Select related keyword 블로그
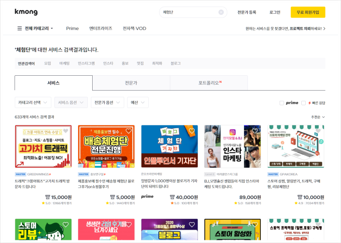The height and width of the screenshot is (243, 341). tap(176, 63)
